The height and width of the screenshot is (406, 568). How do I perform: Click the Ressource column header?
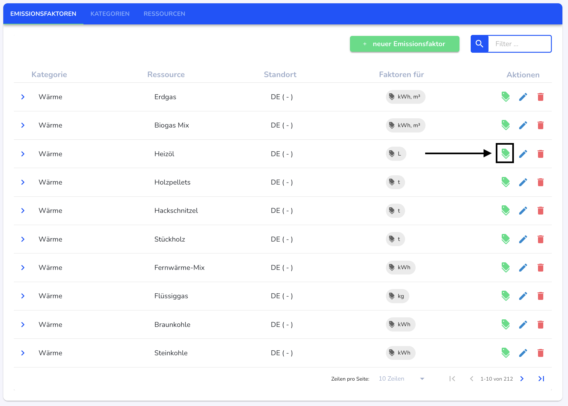point(166,74)
